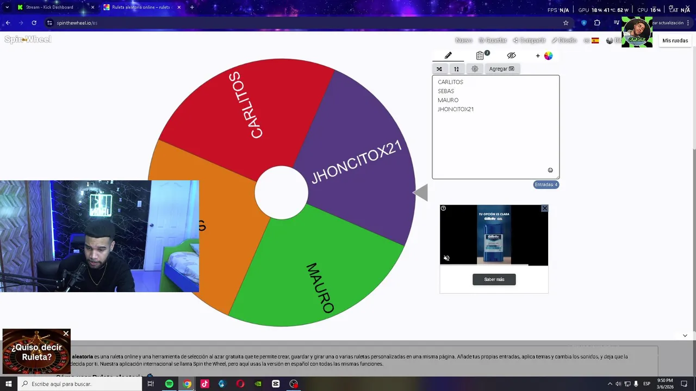Image resolution: width=696 pixels, height=391 pixels.
Task: Close the Ruleta aleatoria browser tab
Action: pos(179,7)
